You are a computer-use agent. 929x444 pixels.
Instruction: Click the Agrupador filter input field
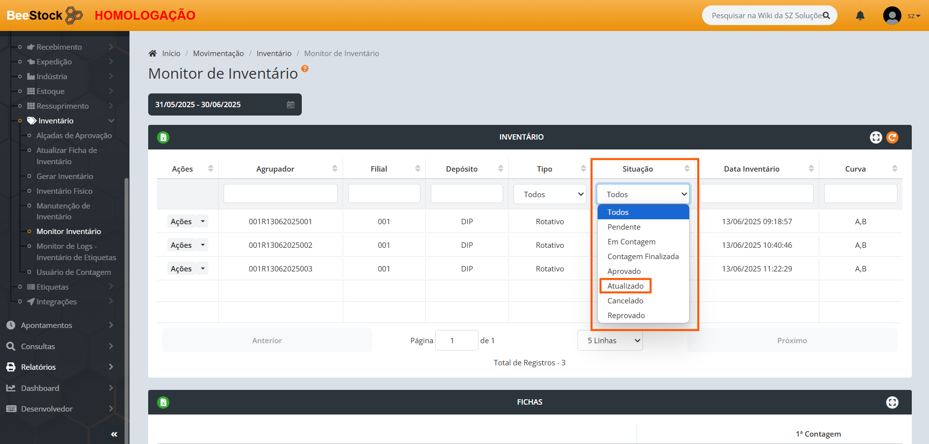280,194
